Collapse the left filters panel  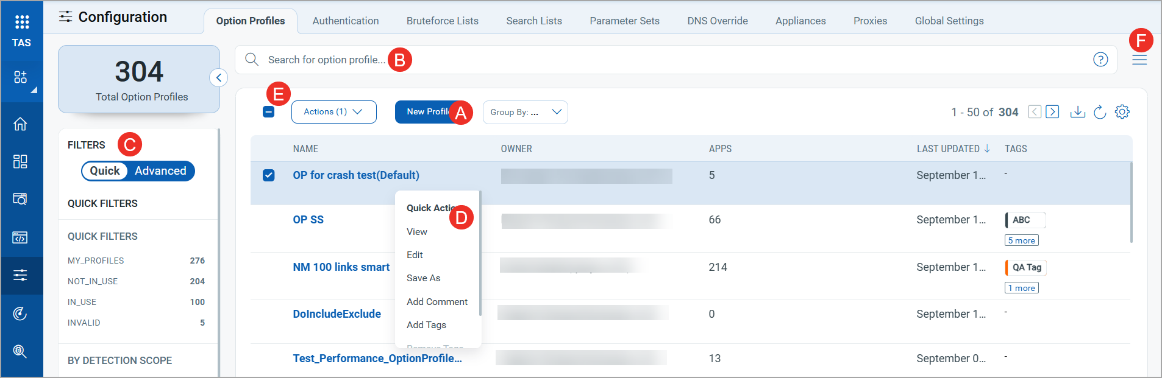tap(219, 78)
